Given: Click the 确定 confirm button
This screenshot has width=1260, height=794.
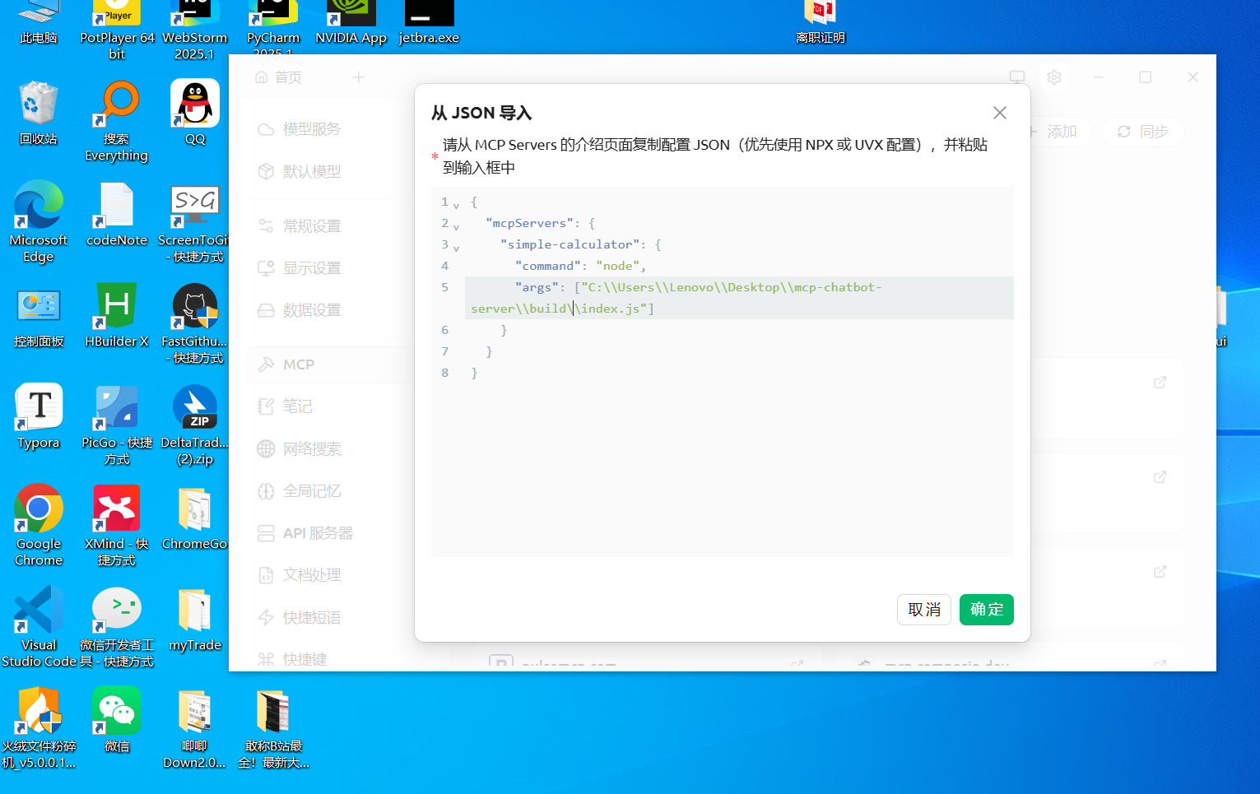Looking at the screenshot, I should pyautogui.click(x=986, y=610).
